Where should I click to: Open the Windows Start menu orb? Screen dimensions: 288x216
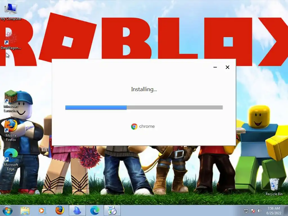8,210
